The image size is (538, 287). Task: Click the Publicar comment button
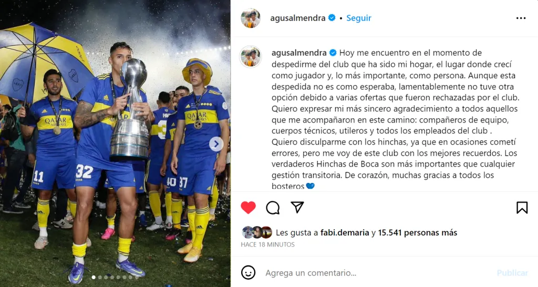[x=512, y=273]
